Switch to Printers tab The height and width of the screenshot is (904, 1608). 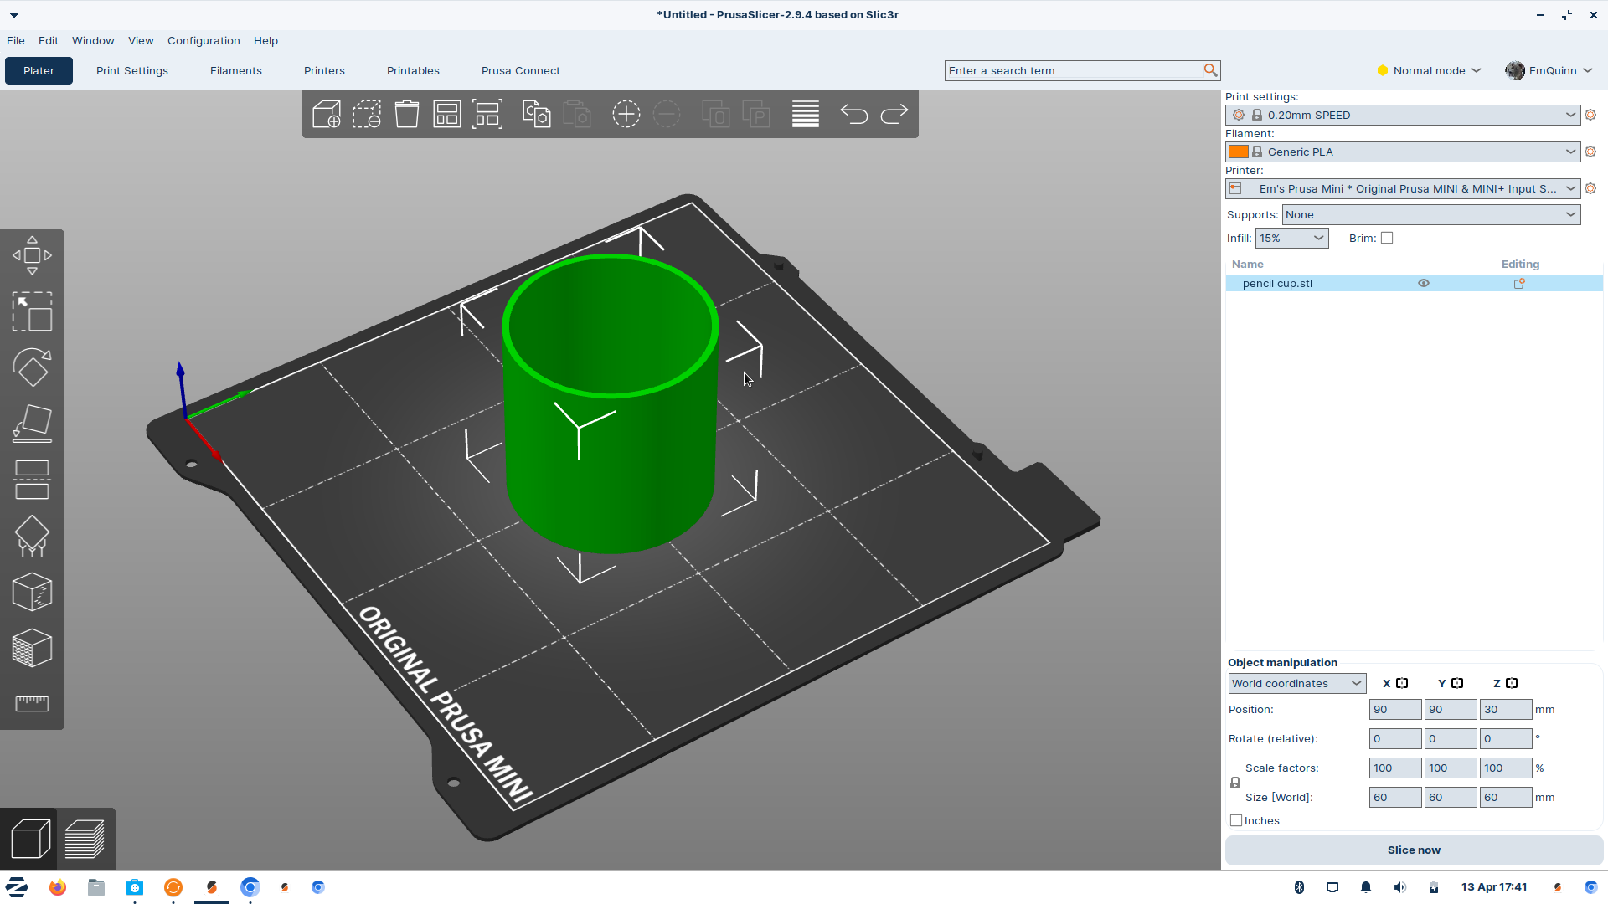(x=324, y=70)
